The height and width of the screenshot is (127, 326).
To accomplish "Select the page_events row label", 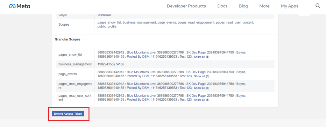I will click(68, 74).
